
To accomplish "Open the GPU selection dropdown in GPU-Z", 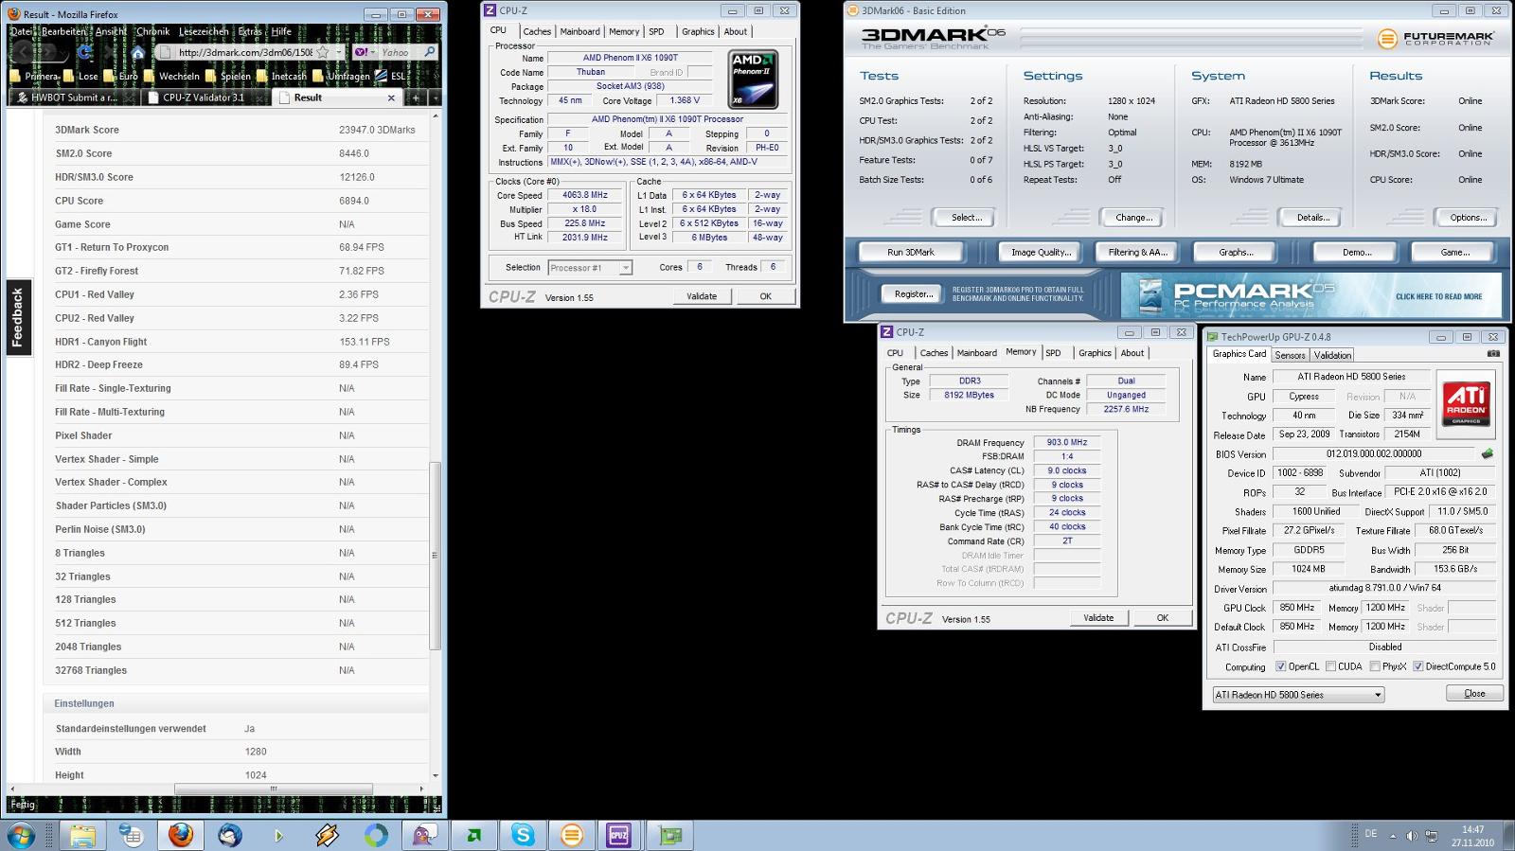I will [x=1298, y=695].
